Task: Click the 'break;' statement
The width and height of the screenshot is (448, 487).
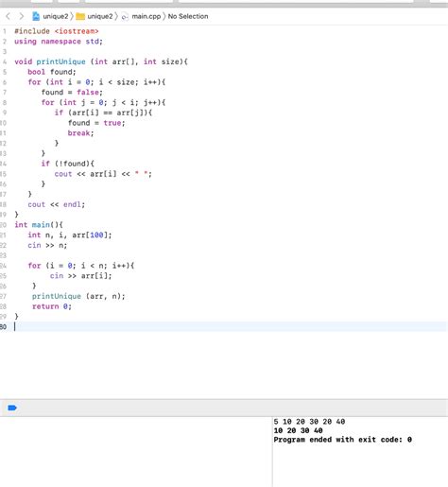Action: coord(80,133)
